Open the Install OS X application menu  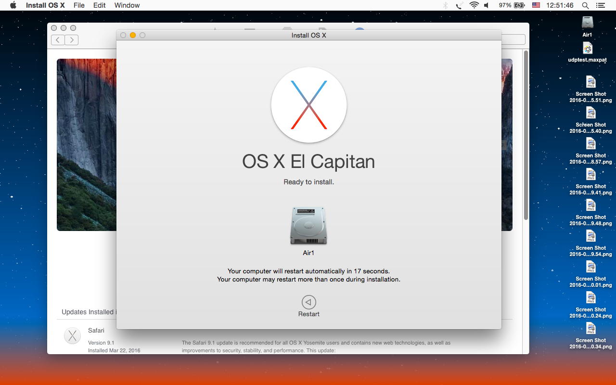[x=45, y=5]
